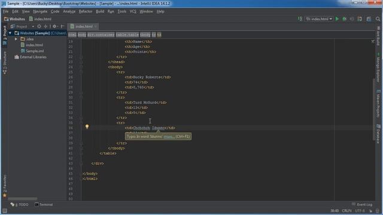Collapse the code fold marker at line 35
Image resolution: width=383 pixels, height=215 pixels.
(x=81, y=123)
